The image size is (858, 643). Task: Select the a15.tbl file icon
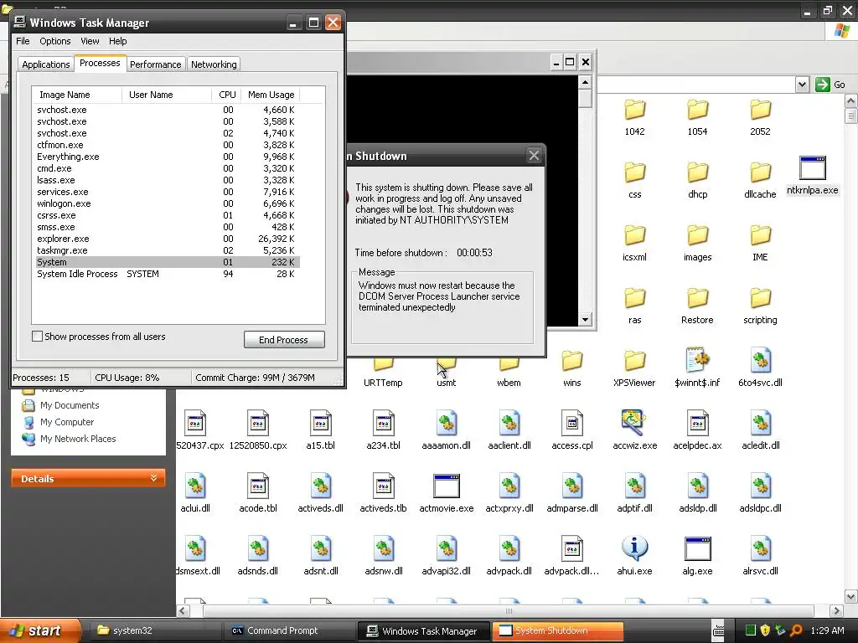pos(321,423)
